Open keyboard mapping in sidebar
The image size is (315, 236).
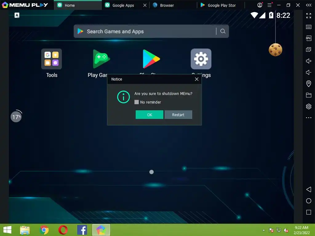309,27
